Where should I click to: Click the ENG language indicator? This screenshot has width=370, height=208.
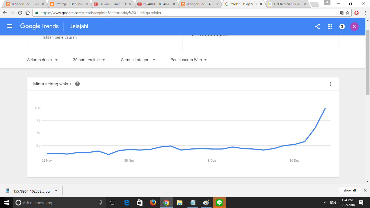pos(333,203)
